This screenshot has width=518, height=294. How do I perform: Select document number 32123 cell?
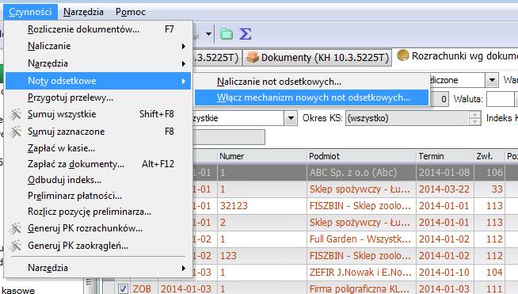pos(262,206)
